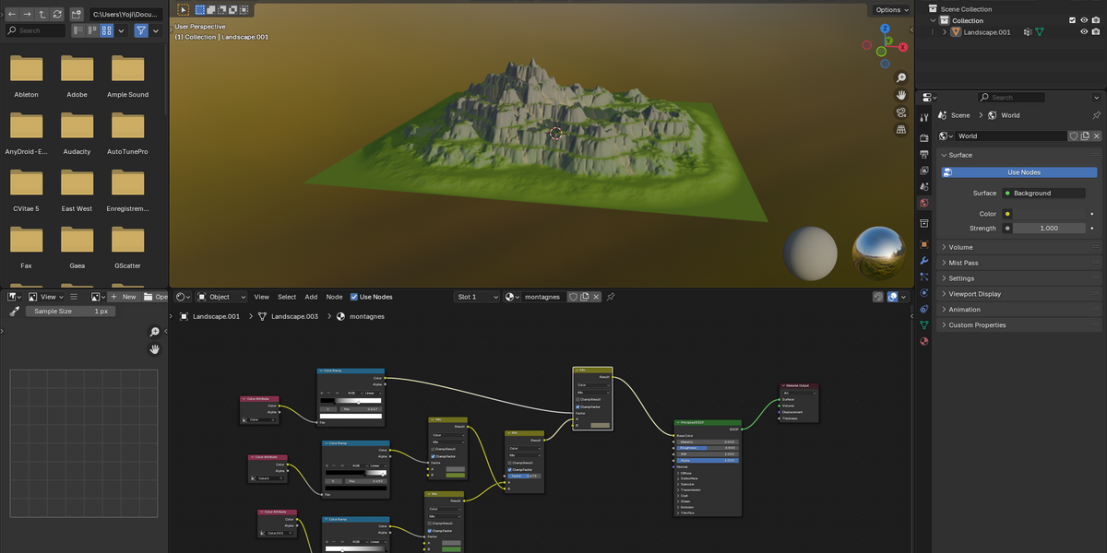Open the Gaea folder

(x=77, y=247)
